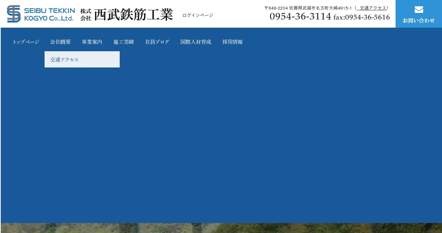Viewport: 442px width, 233px height.
Task: Click the phone number 0954-36-3114
Action: (300, 17)
